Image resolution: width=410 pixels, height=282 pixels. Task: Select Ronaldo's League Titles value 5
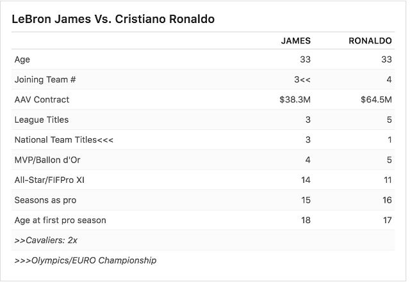point(389,120)
